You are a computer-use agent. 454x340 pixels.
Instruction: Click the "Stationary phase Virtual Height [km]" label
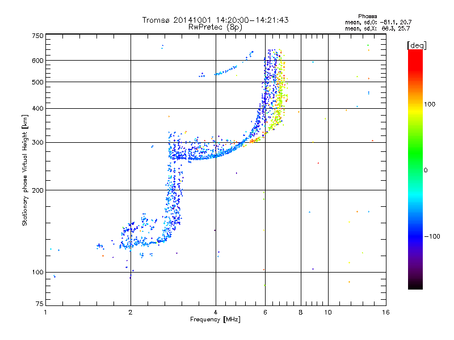(25, 170)
